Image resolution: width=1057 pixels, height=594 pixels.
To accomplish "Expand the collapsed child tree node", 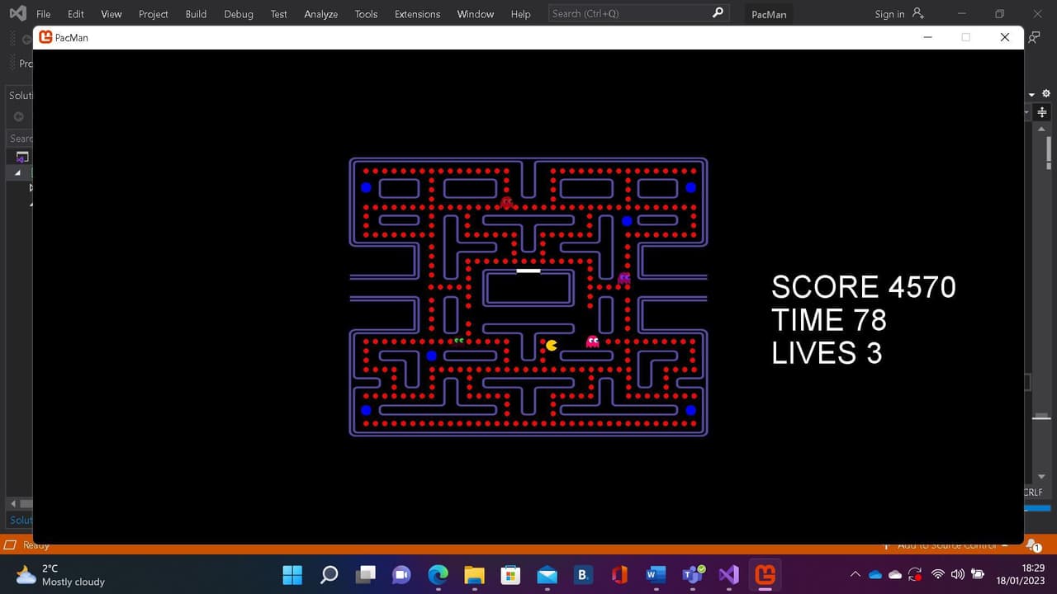I will click(31, 188).
